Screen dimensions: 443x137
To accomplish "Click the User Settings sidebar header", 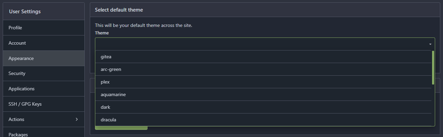I will pyautogui.click(x=25, y=12).
